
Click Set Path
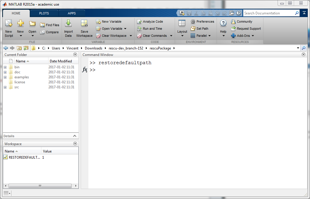199,29
